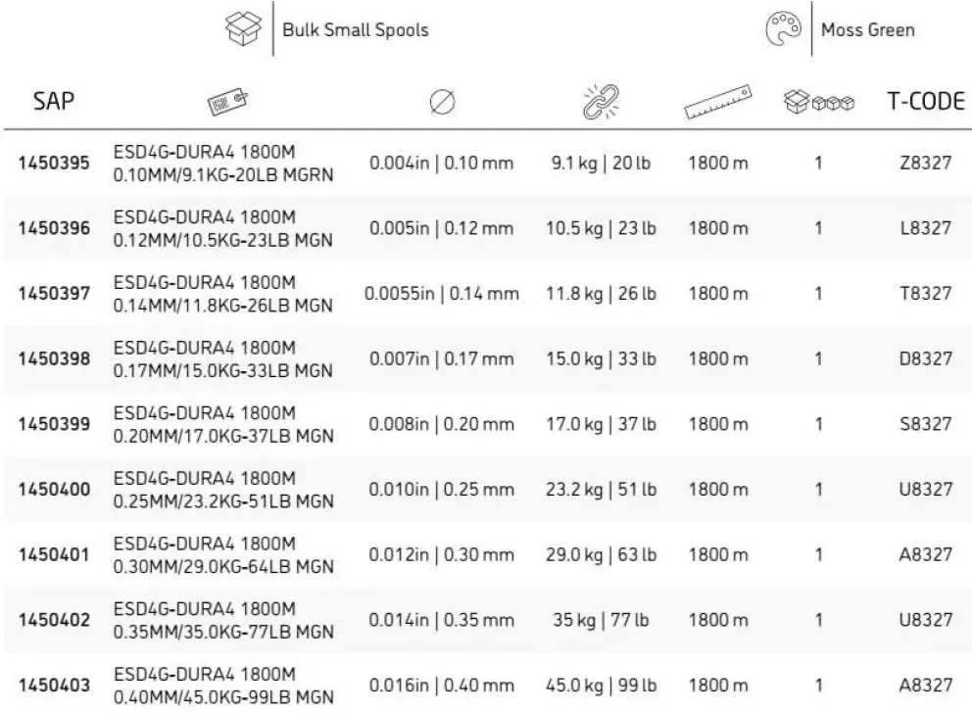Click the 15.0 kg | 33 lb strength cell

601,358
